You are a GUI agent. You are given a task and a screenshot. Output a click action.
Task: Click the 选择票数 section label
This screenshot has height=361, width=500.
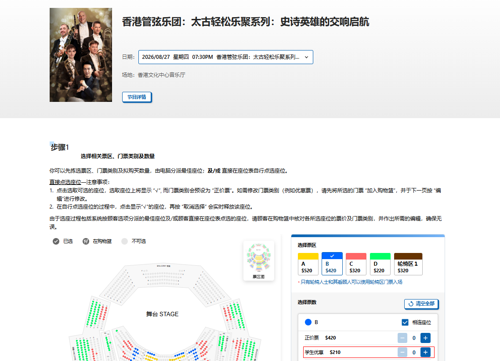[x=307, y=302]
